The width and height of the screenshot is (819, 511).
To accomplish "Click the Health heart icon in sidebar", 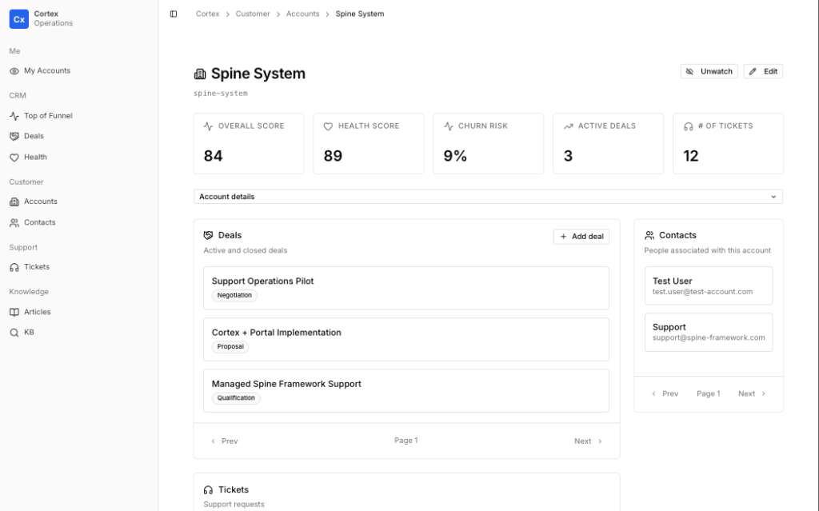I will point(14,158).
